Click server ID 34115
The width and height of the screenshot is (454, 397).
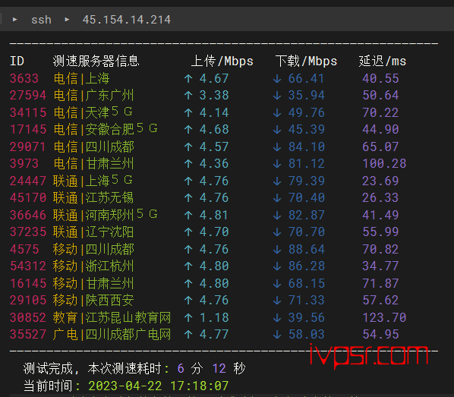point(28,112)
